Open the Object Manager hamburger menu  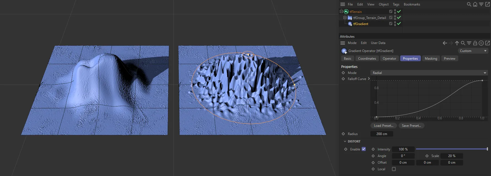(343, 4)
